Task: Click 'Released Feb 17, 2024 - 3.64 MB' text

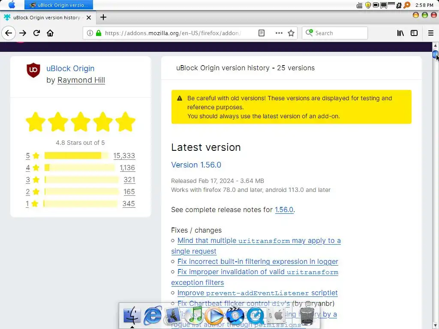Action: (217, 181)
